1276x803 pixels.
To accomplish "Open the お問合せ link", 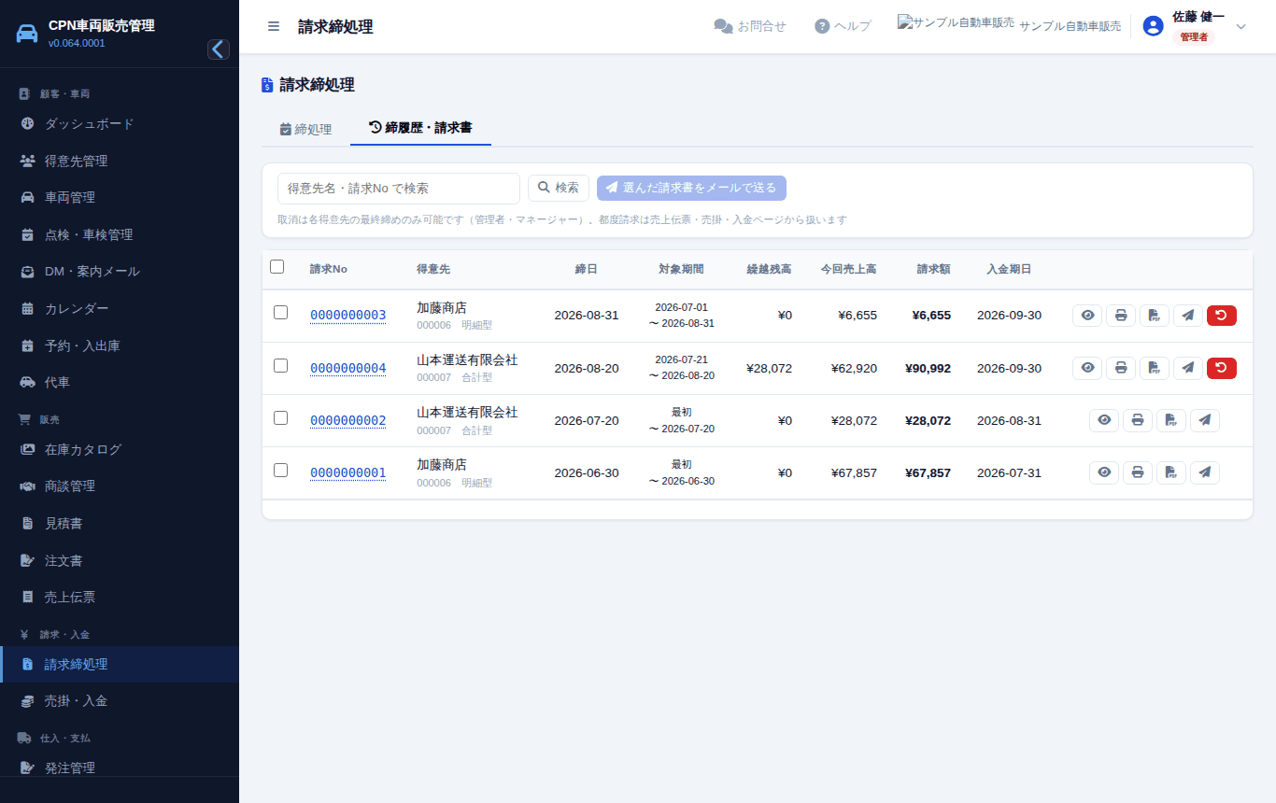I will pyautogui.click(x=750, y=26).
